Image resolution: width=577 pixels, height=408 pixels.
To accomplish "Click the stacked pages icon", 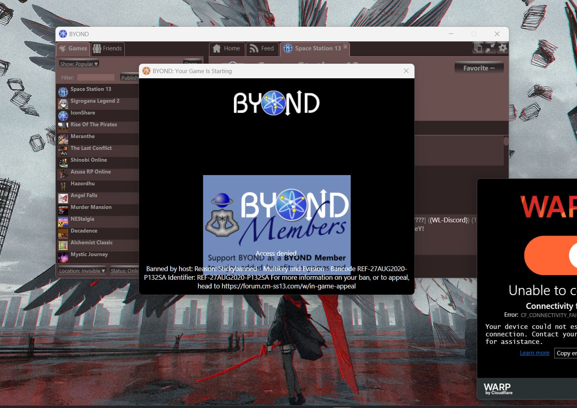I will point(478,48).
